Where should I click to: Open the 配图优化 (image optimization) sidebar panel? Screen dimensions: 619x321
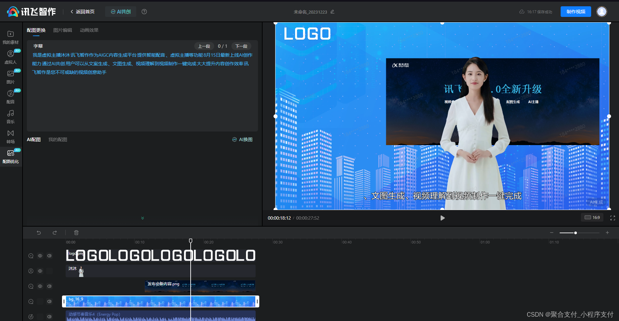pyautogui.click(x=11, y=157)
